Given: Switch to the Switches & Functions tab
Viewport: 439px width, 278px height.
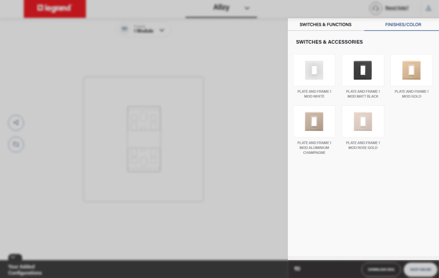Looking at the screenshot, I should [x=325, y=25].
